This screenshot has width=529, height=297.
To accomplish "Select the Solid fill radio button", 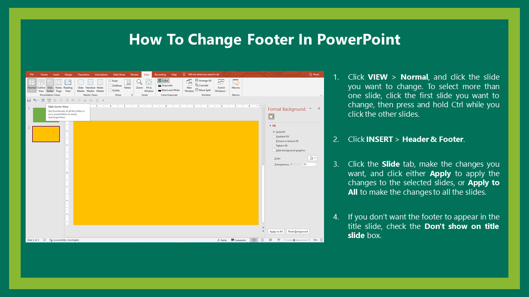I will tap(274, 132).
